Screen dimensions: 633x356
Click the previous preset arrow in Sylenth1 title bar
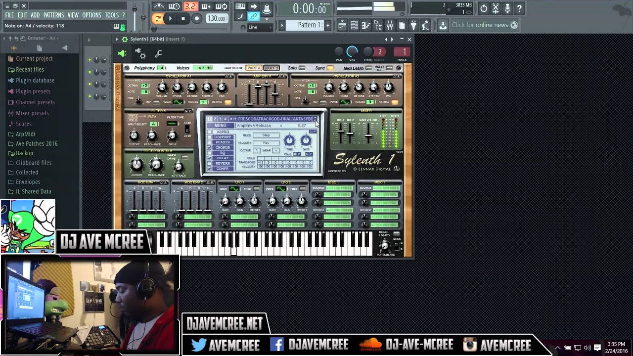(x=386, y=39)
